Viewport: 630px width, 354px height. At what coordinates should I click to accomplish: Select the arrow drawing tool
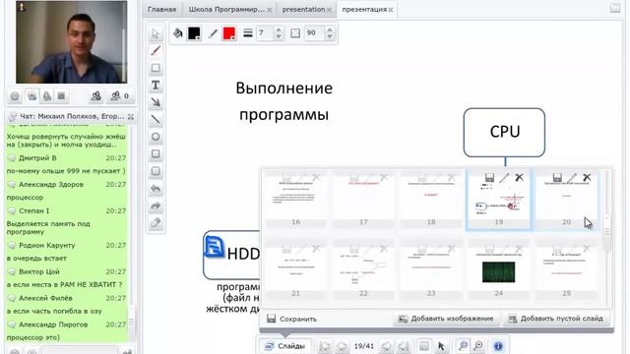(156, 102)
